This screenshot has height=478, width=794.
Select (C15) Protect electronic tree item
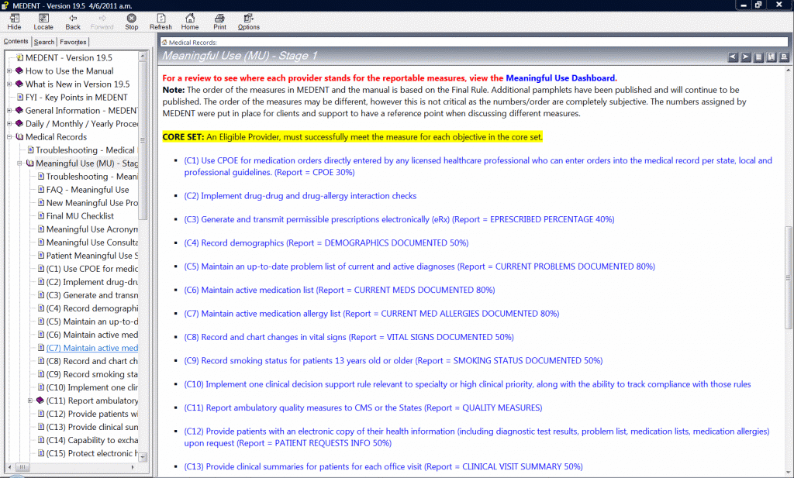tap(92, 453)
